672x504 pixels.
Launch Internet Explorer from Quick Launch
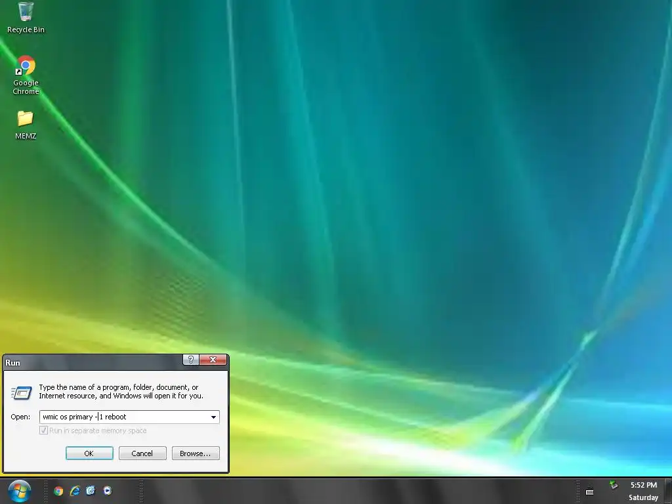click(x=75, y=491)
